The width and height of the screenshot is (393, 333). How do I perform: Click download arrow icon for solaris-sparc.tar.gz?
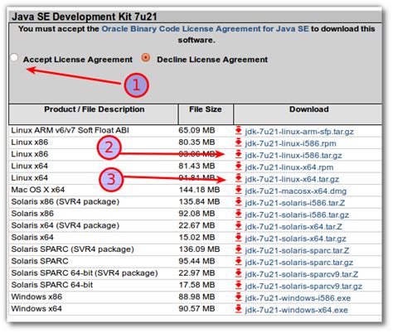[x=238, y=261]
